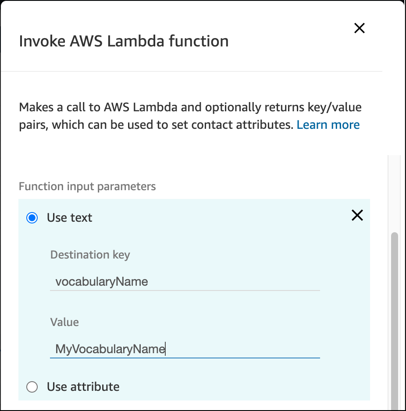This screenshot has height=411, width=406.
Task: Dismiss the Invoke AWS Lambda function dialog
Action: click(x=359, y=28)
